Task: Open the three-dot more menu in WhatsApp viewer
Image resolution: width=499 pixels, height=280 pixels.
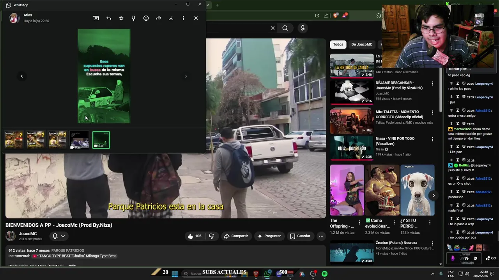Action: pyautogui.click(x=183, y=18)
